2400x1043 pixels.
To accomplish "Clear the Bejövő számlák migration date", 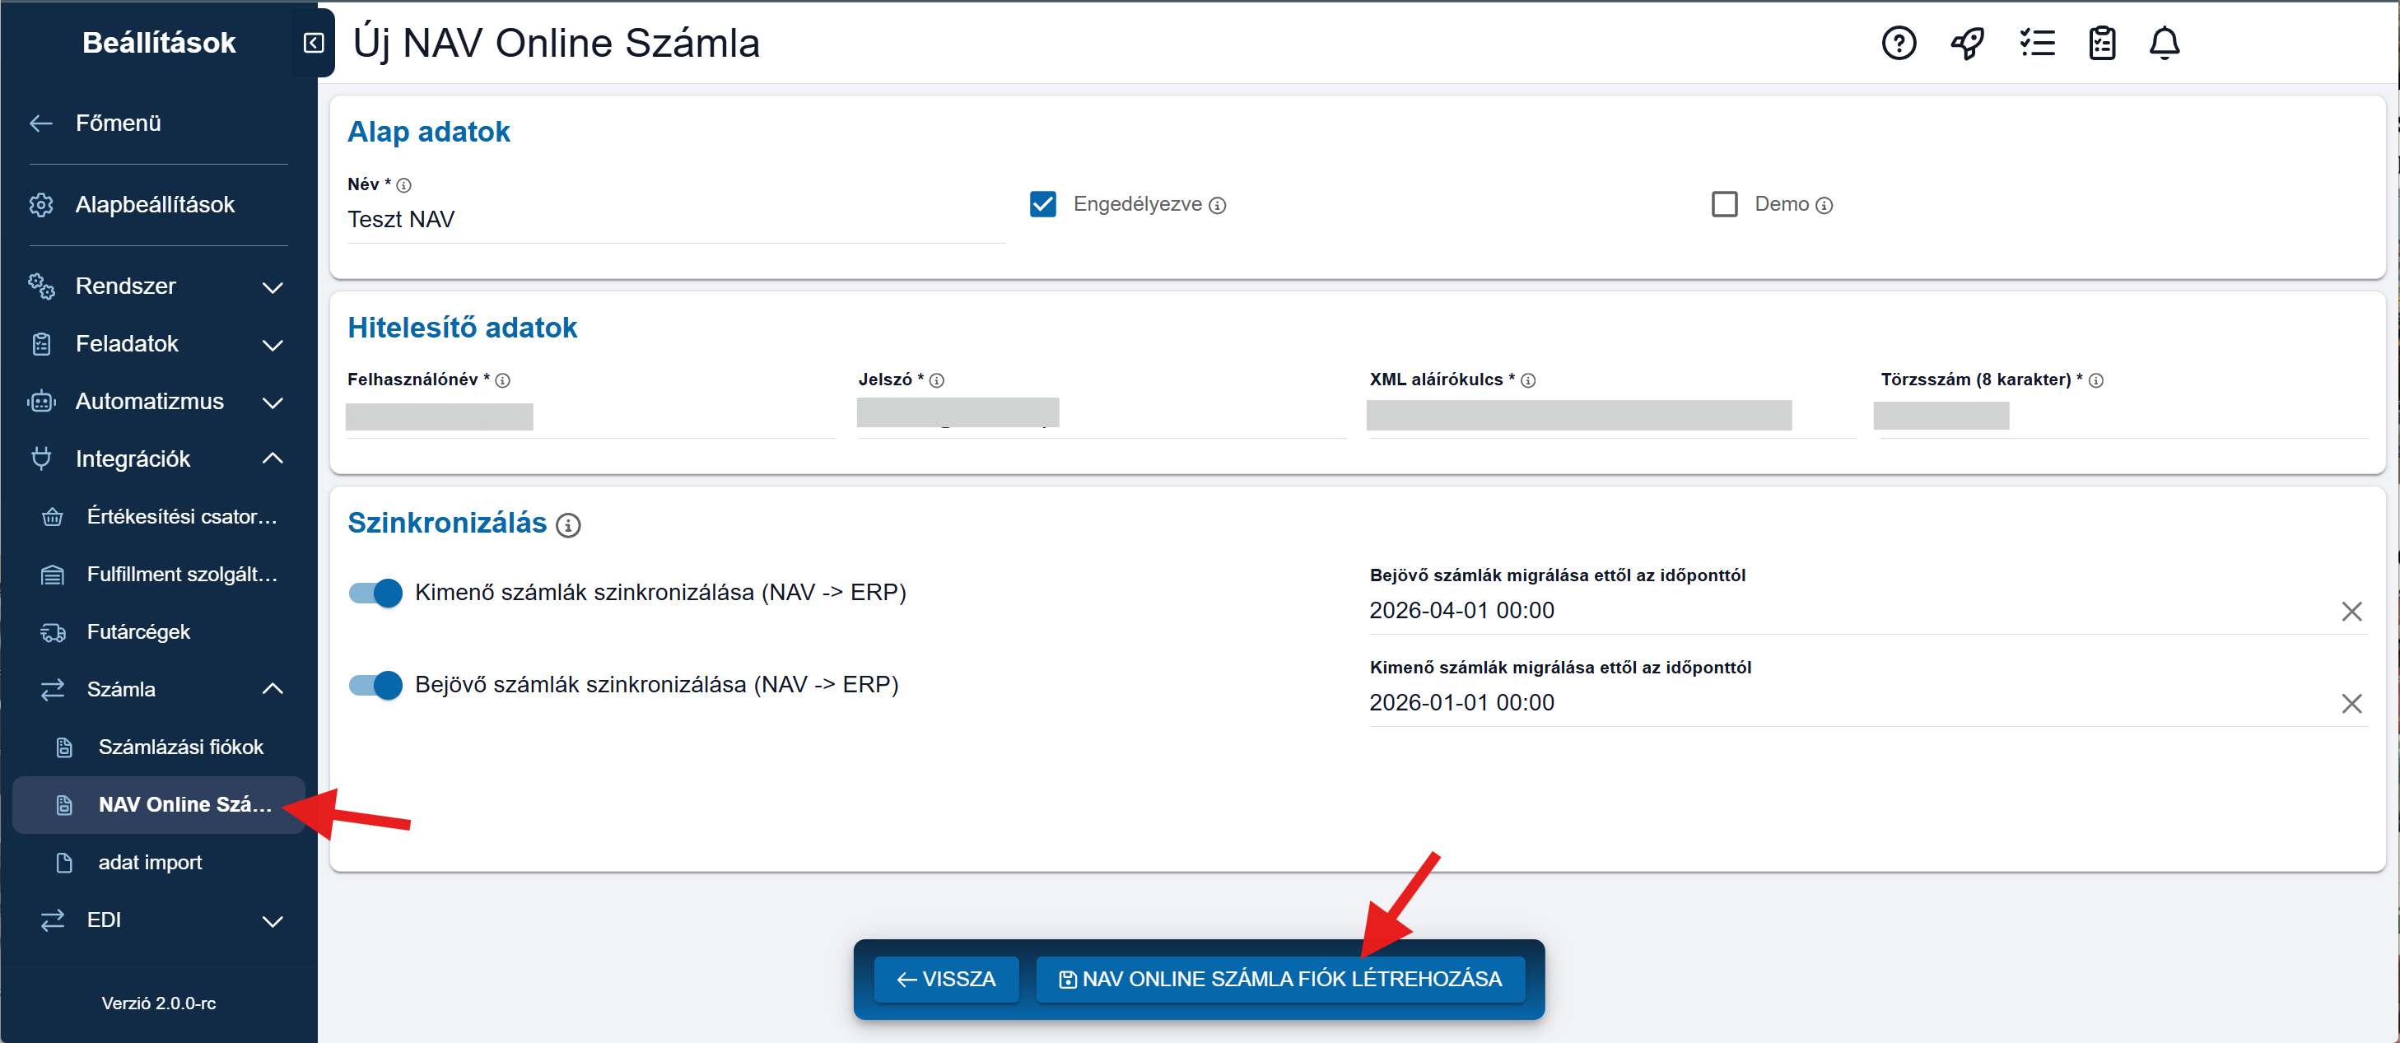I will pyautogui.click(x=2351, y=611).
